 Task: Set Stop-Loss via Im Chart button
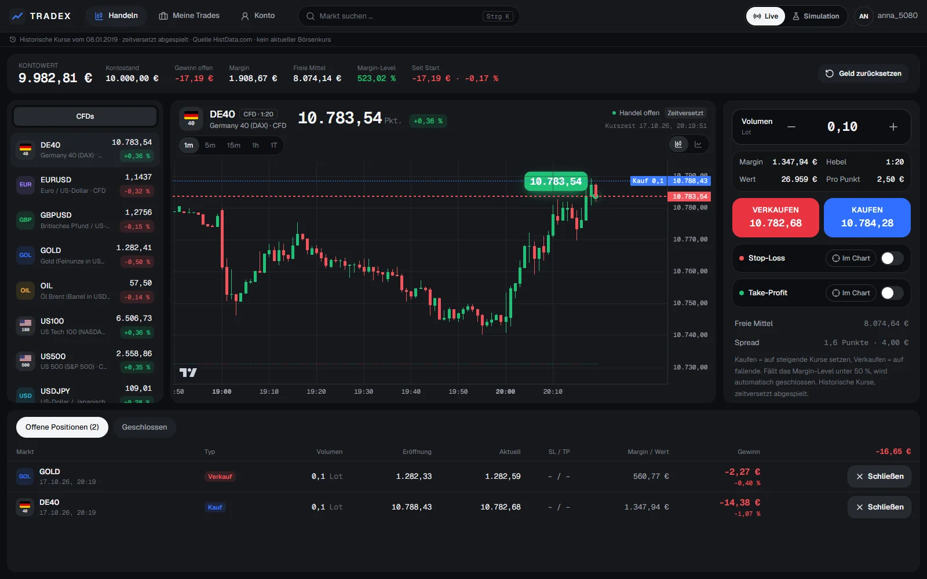tap(851, 258)
